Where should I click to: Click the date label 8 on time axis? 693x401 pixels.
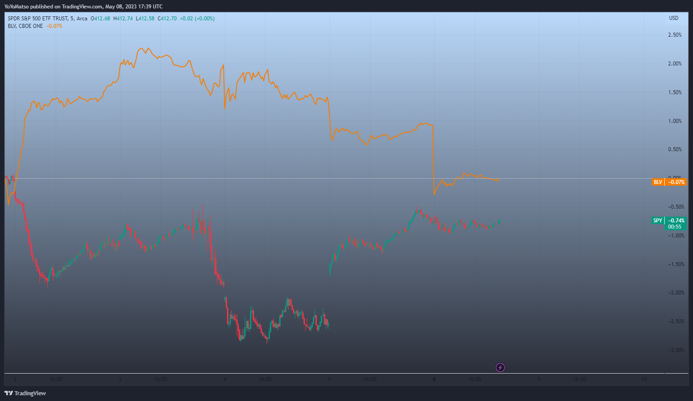click(434, 379)
